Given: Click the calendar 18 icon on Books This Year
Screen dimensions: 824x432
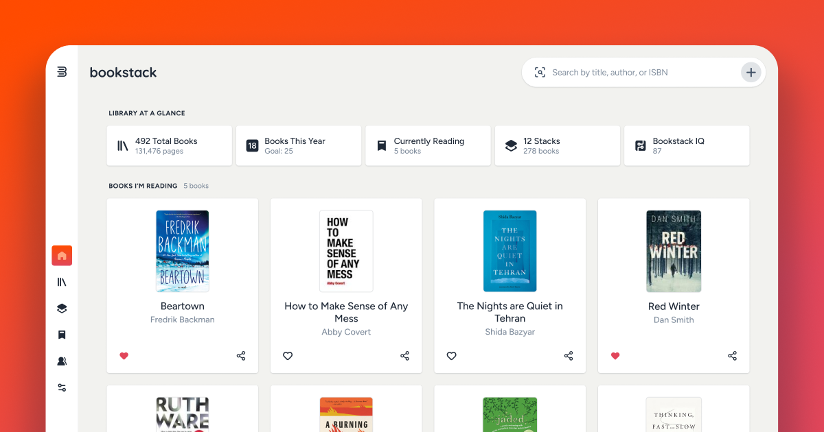Looking at the screenshot, I should pos(252,145).
